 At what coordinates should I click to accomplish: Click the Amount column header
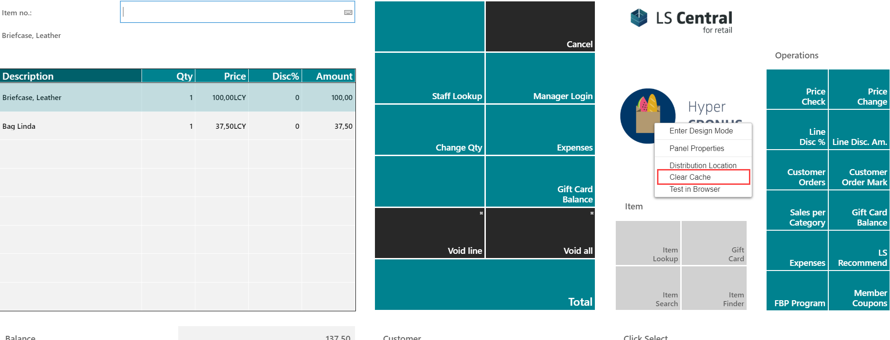329,76
